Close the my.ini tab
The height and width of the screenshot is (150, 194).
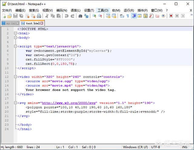(x=18, y=23)
